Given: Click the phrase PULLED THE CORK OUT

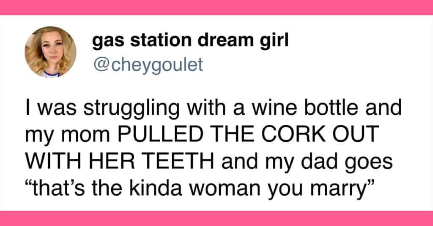Looking at the screenshot, I should click(249, 134).
